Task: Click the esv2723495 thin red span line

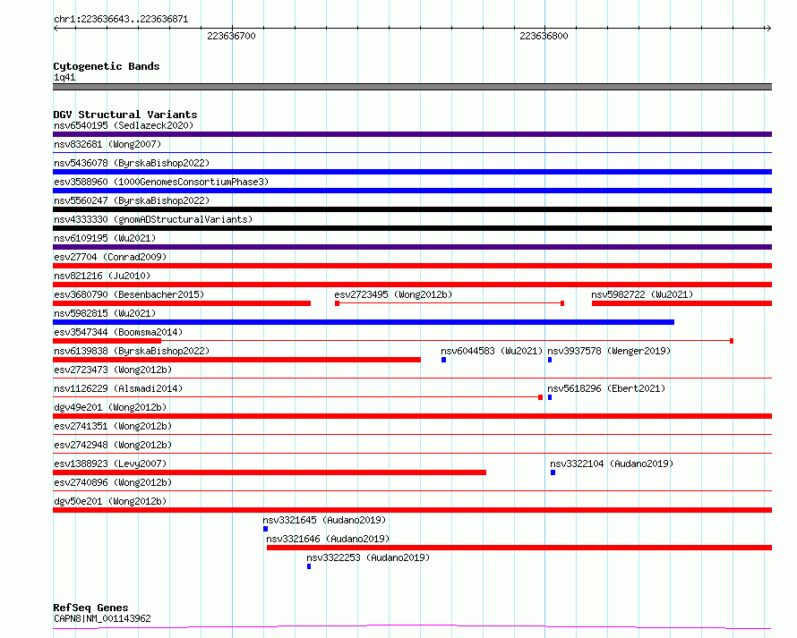Action: pos(450,303)
